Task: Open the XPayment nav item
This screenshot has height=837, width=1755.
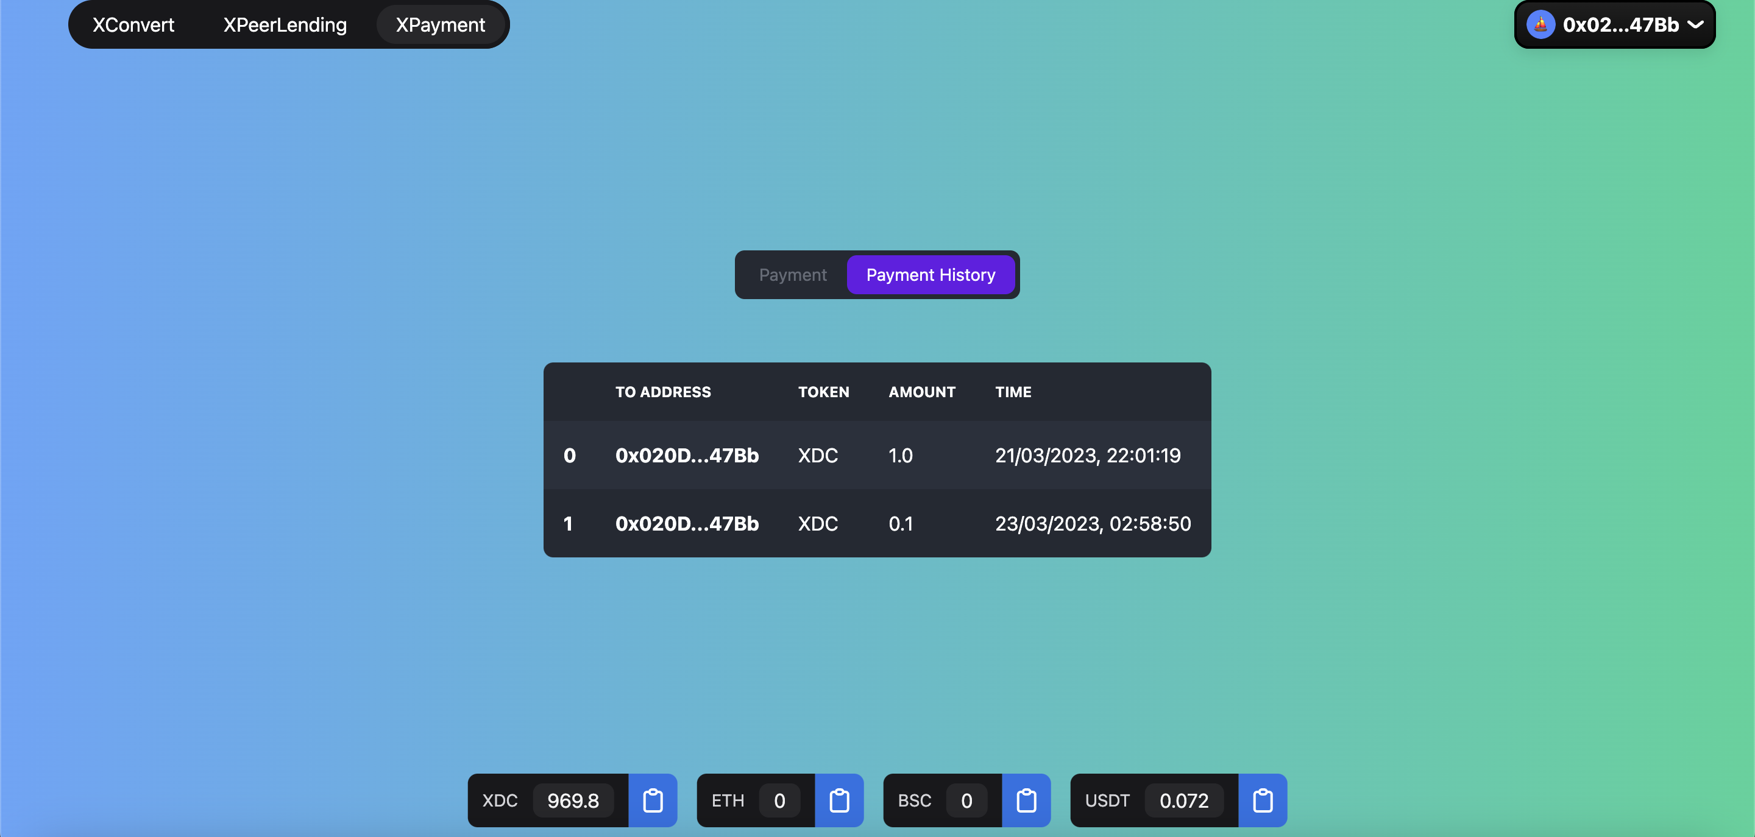Action: click(x=440, y=25)
